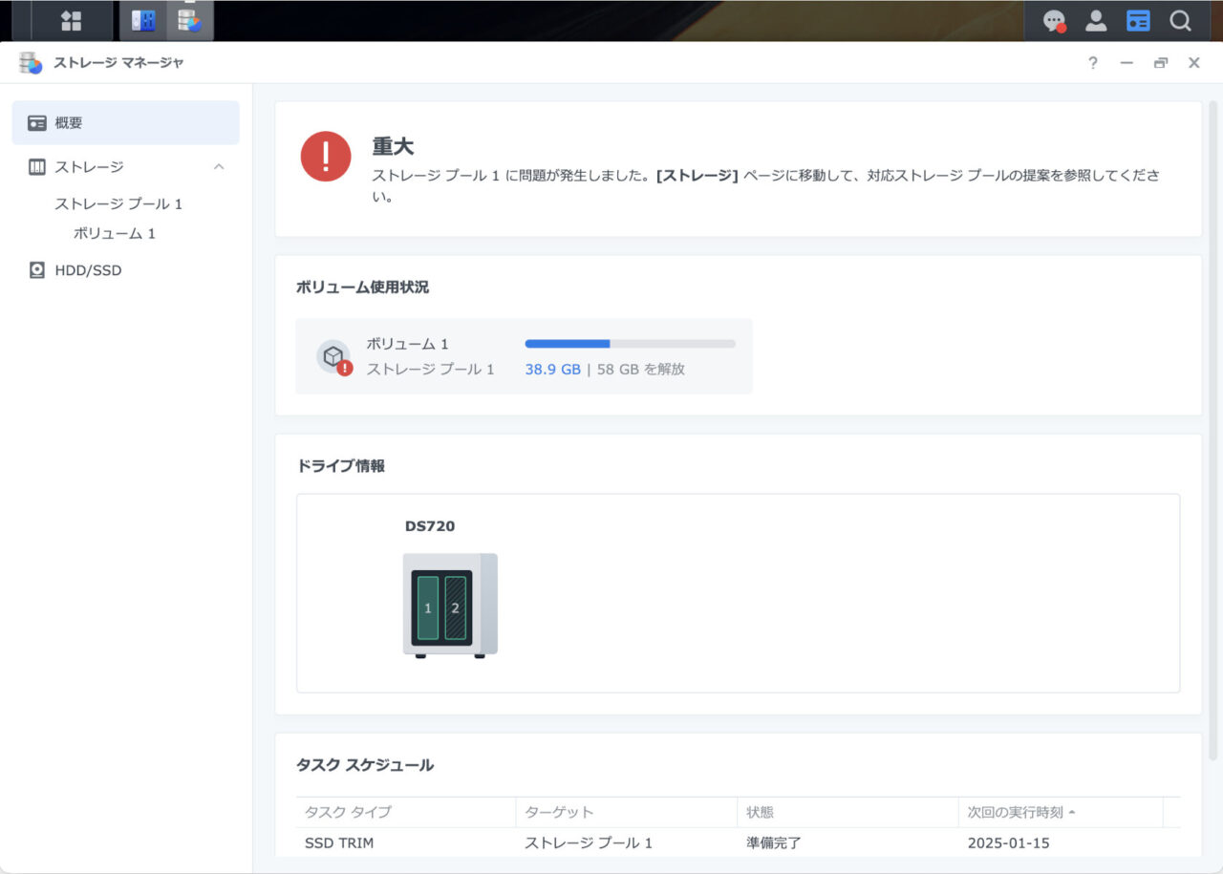Open the user account options icon
Viewport: 1223px width, 874px height.
1096,20
